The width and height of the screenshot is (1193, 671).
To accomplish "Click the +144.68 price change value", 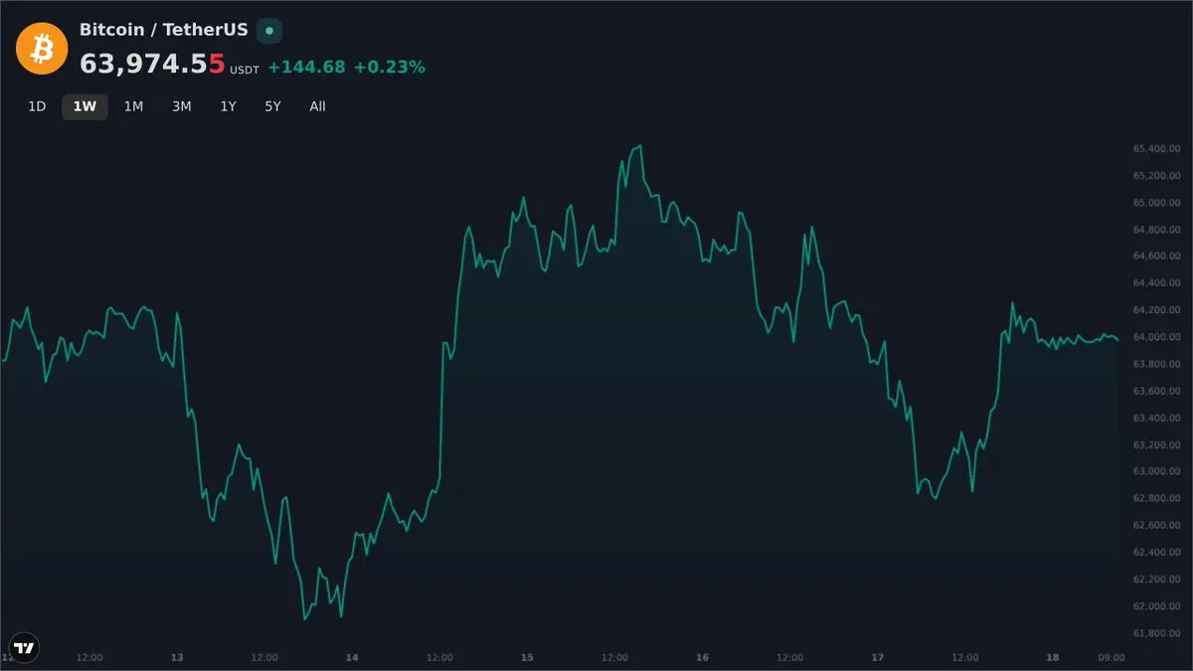I will click(306, 67).
